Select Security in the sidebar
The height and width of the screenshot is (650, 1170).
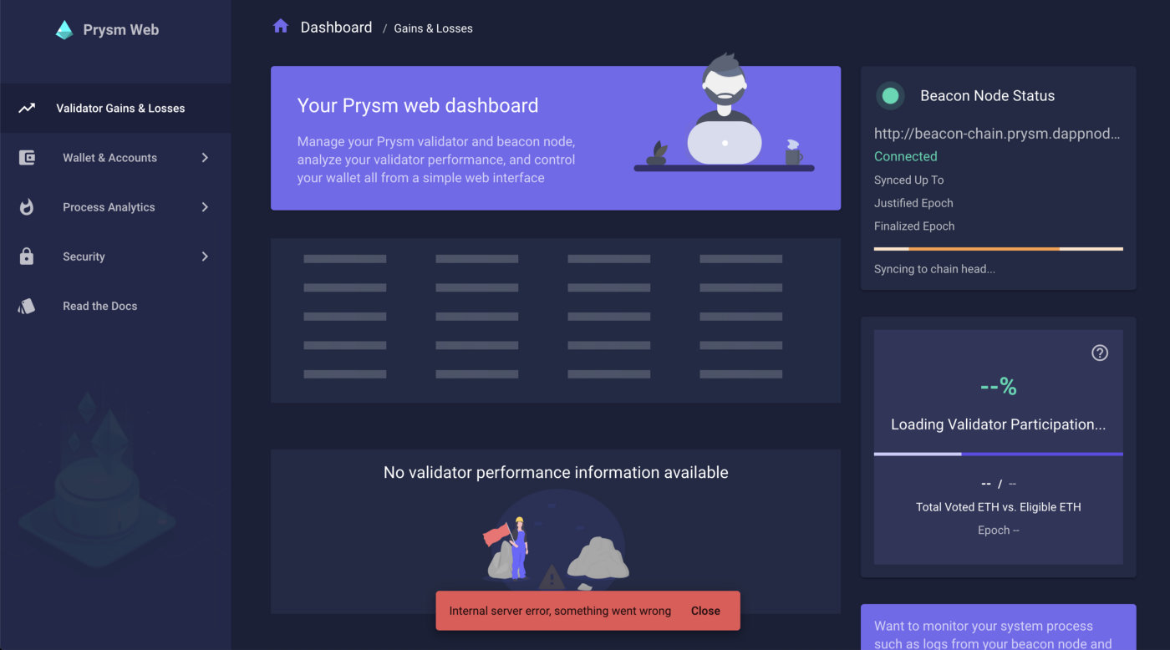pos(115,256)
